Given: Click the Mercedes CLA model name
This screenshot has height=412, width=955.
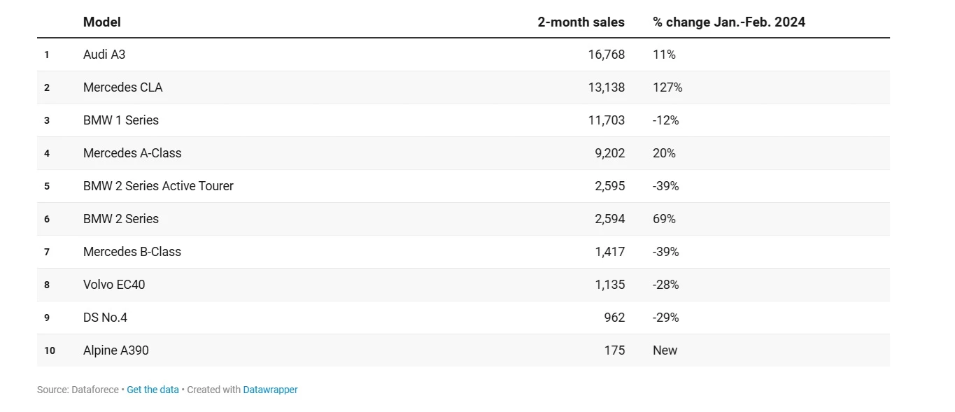Looking at the screenshot, I should click(x=122, y=87).
